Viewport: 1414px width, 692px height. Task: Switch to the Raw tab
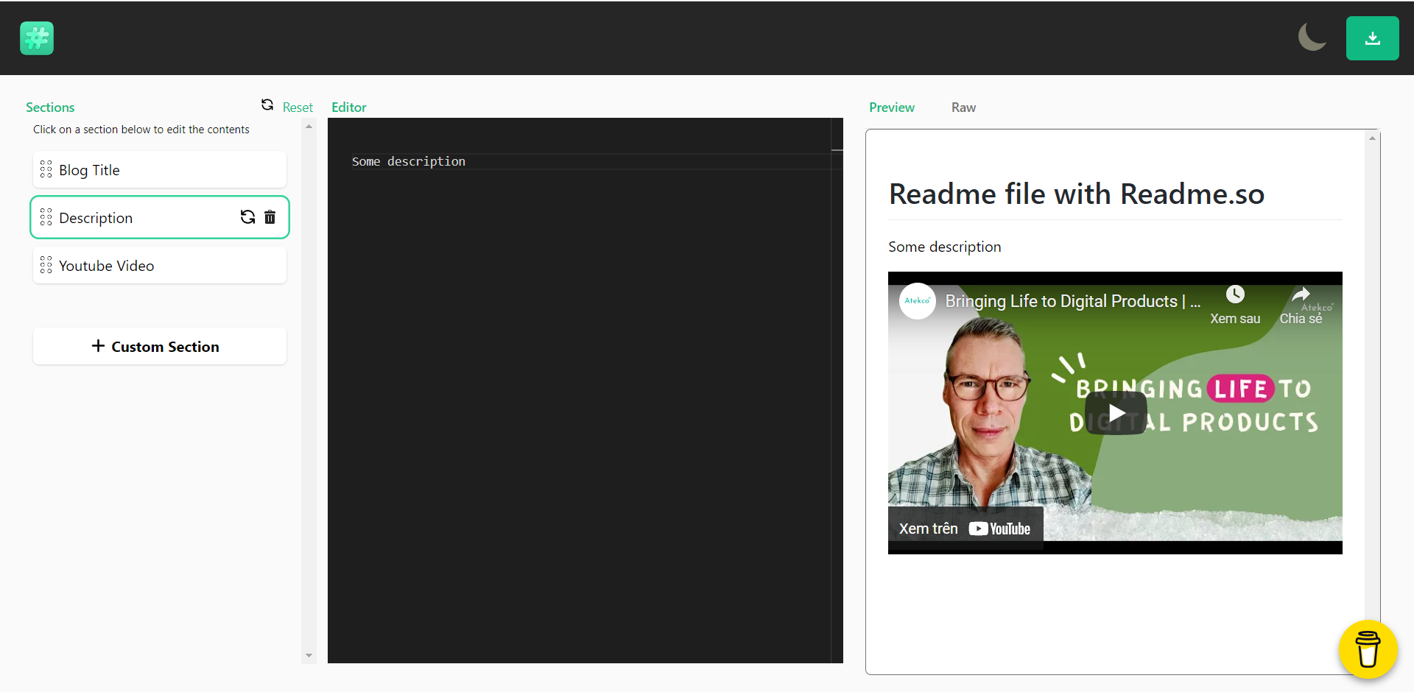point(963,107)
